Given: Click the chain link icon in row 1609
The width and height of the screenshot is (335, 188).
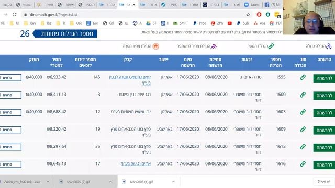Looking at the screenshot, I should coord(303,129).
